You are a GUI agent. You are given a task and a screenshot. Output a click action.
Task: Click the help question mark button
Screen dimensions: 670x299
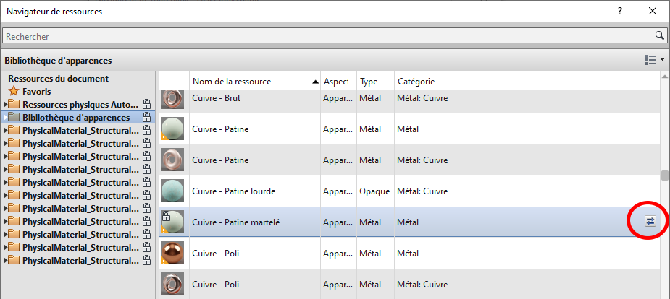[620, 11]
